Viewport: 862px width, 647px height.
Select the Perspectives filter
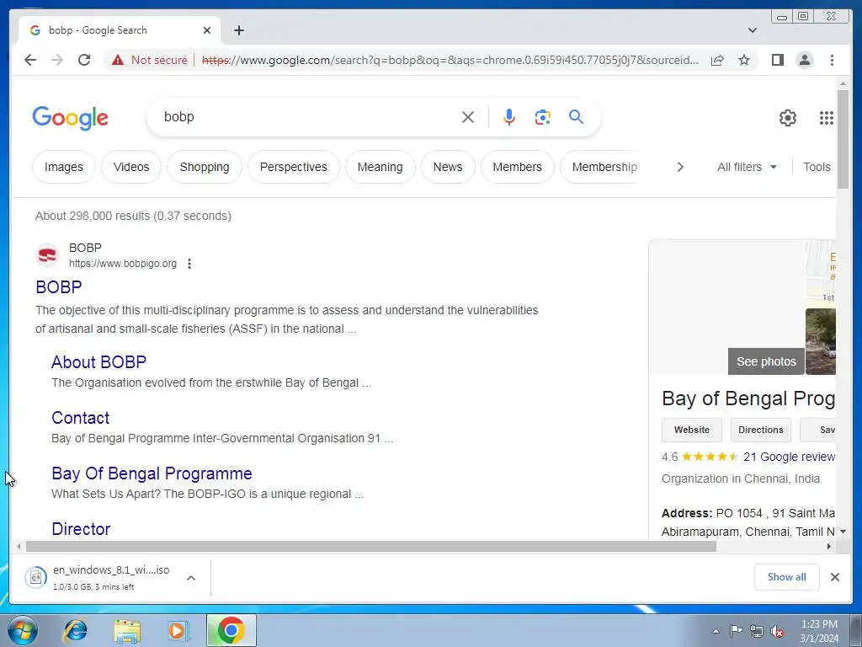(294, 167)
